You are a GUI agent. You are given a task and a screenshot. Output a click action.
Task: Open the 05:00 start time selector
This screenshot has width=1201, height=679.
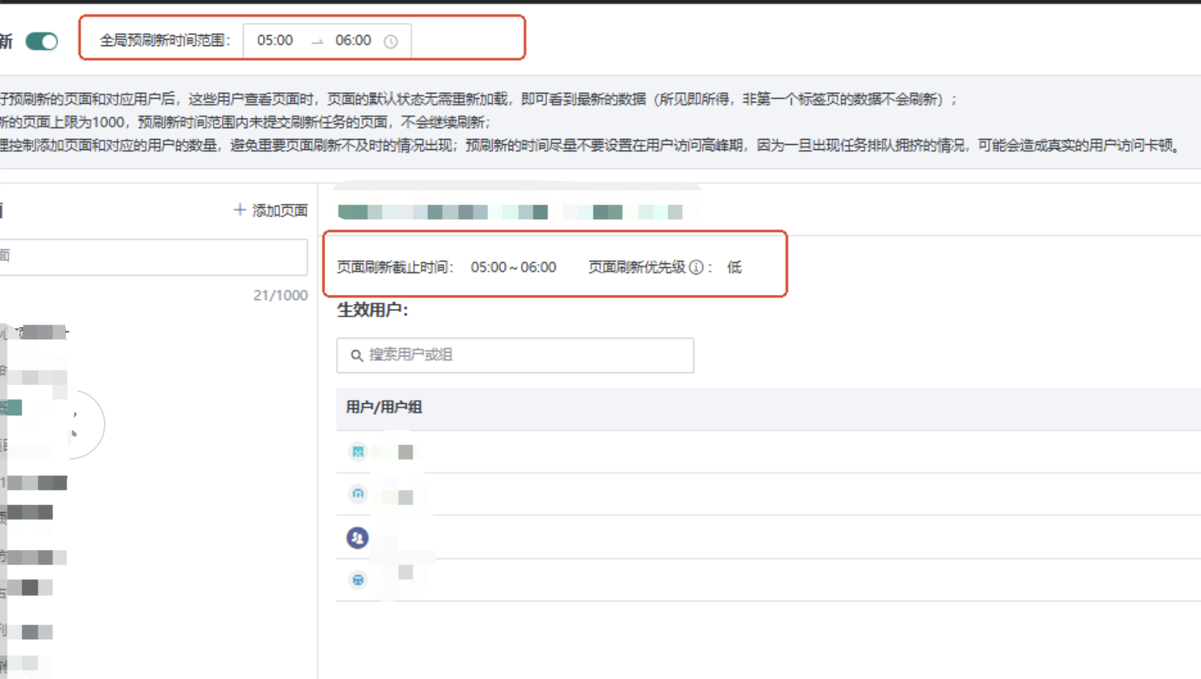click(x=275, y=41)
